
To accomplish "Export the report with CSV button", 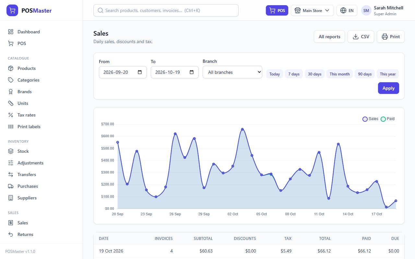I will (361, 37).
